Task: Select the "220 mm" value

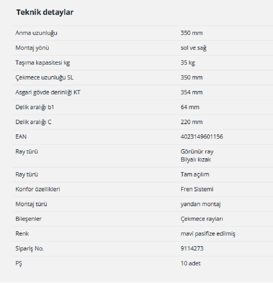Action: coord(191,122)
